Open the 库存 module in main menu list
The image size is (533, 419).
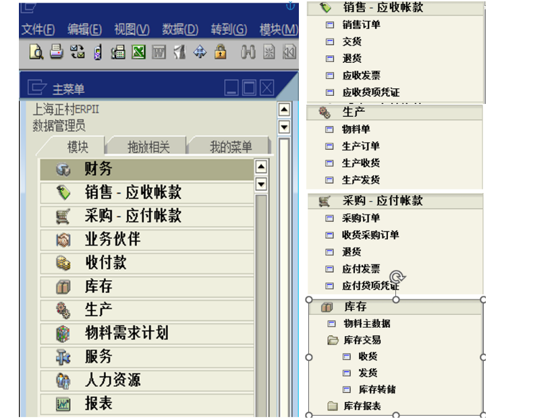coord(147,286)
